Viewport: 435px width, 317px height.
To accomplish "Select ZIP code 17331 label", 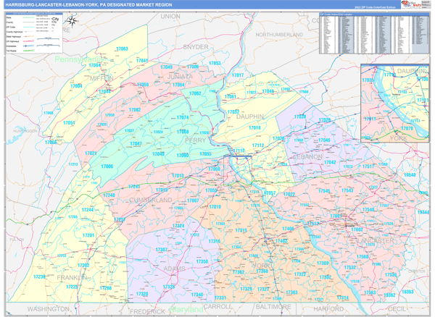I will click(x=220, y=297).
